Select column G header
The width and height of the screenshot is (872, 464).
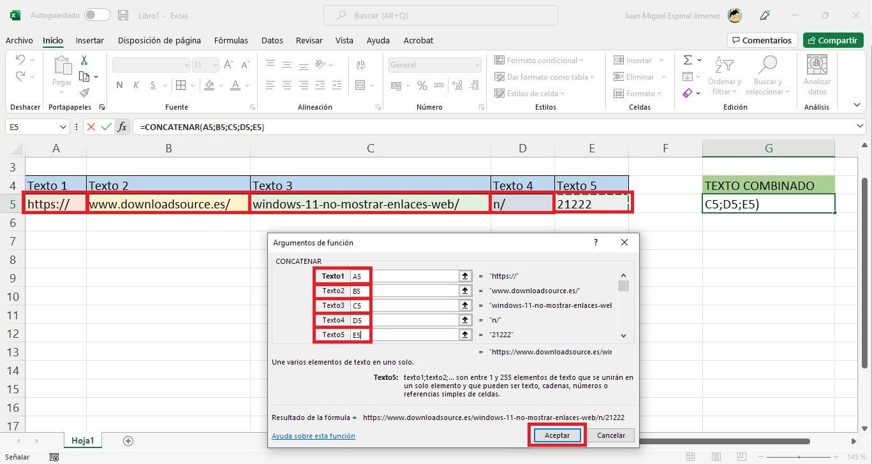point(769,149)
